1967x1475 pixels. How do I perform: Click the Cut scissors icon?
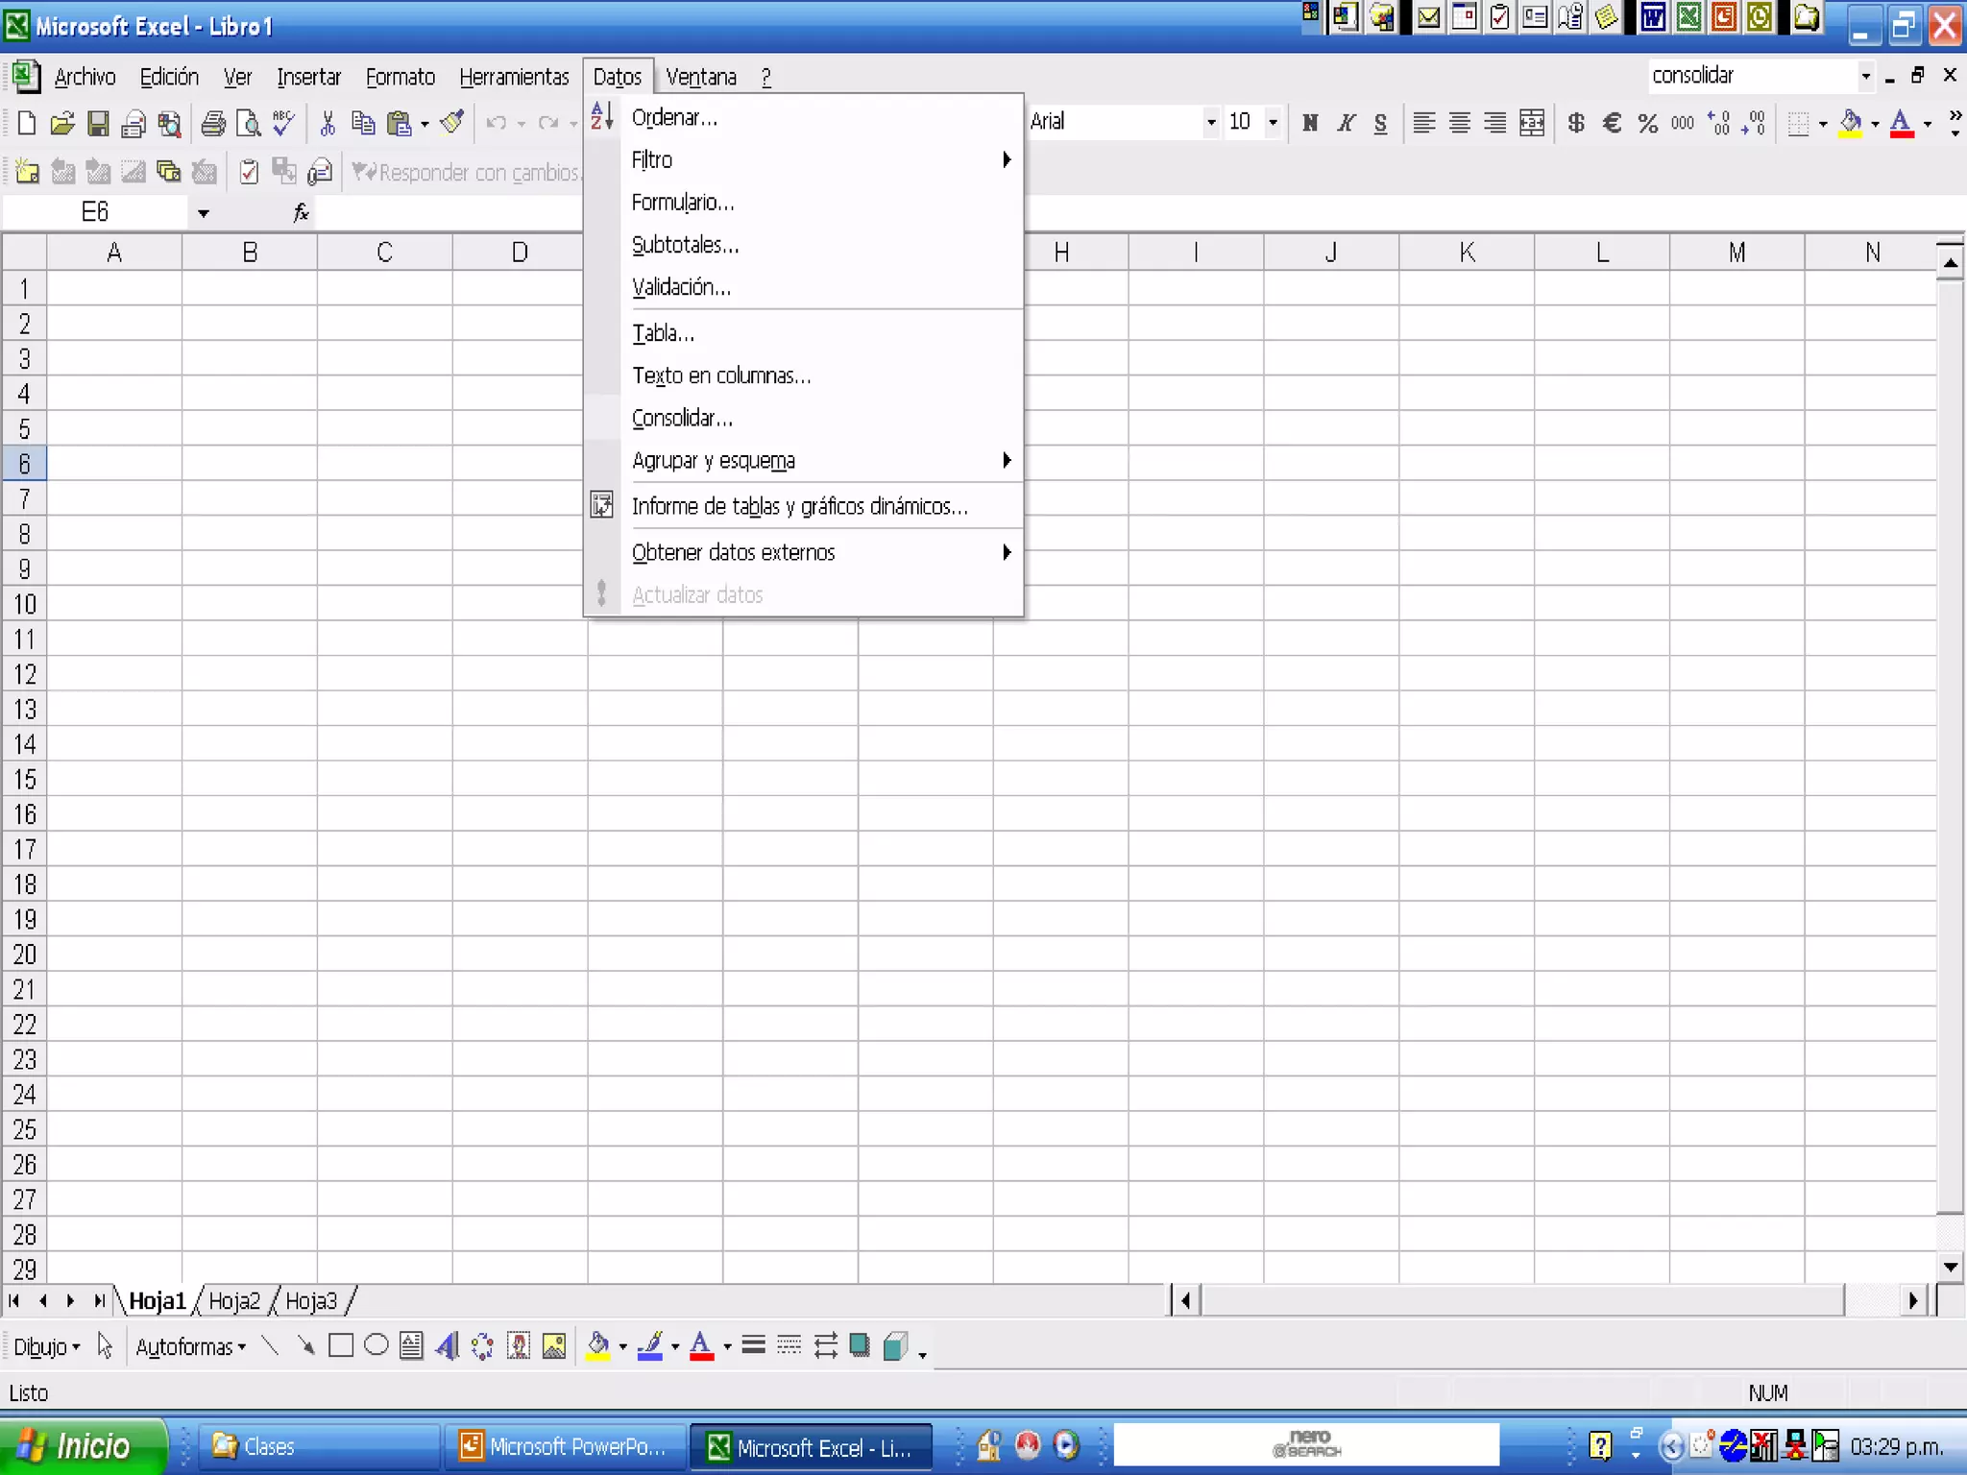[x=328, y=123]
